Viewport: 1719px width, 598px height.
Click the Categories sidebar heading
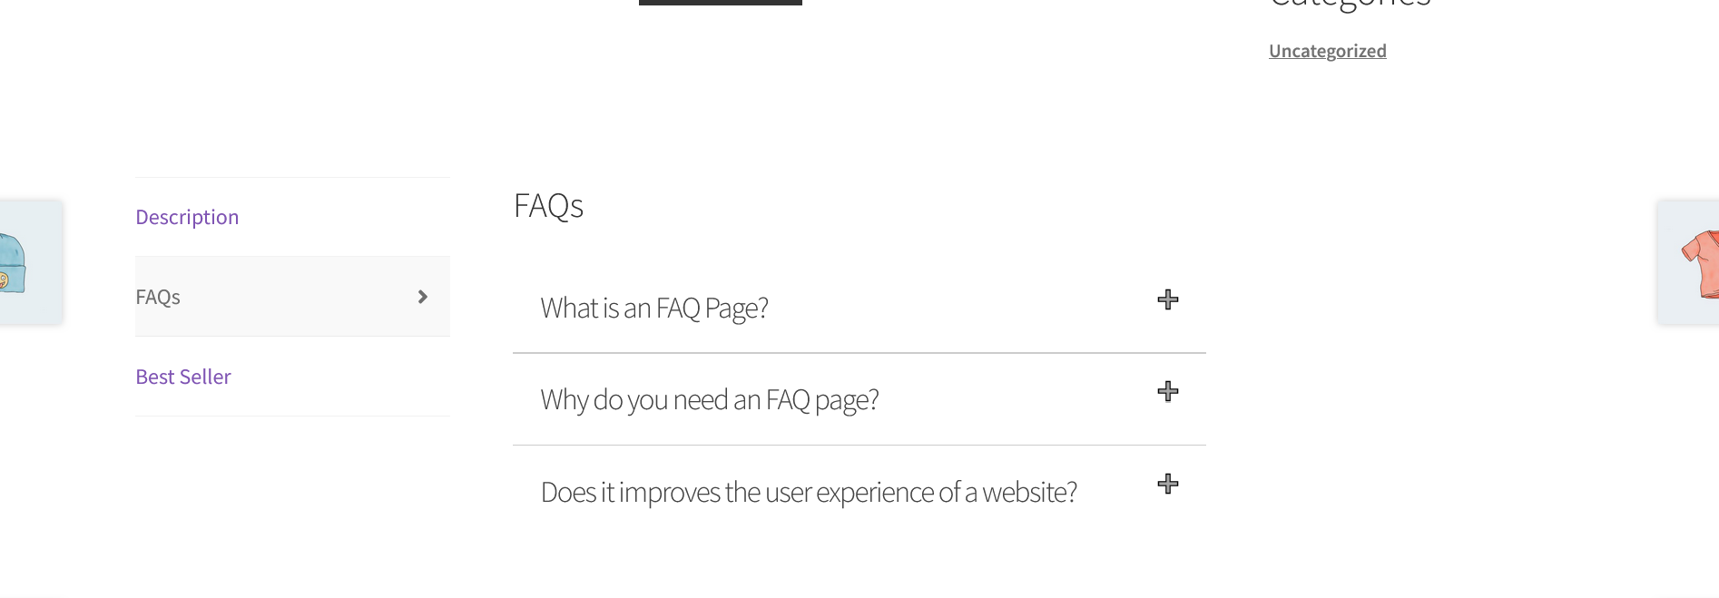tap(1350, 4)
